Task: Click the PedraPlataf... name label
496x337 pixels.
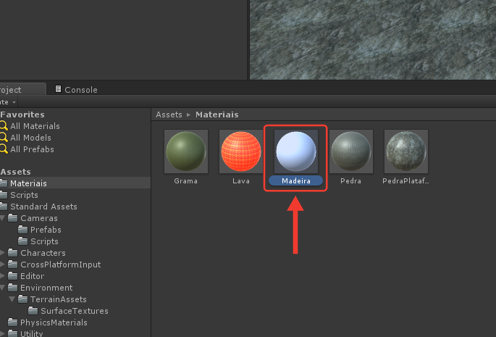Action: pos(405,181)
